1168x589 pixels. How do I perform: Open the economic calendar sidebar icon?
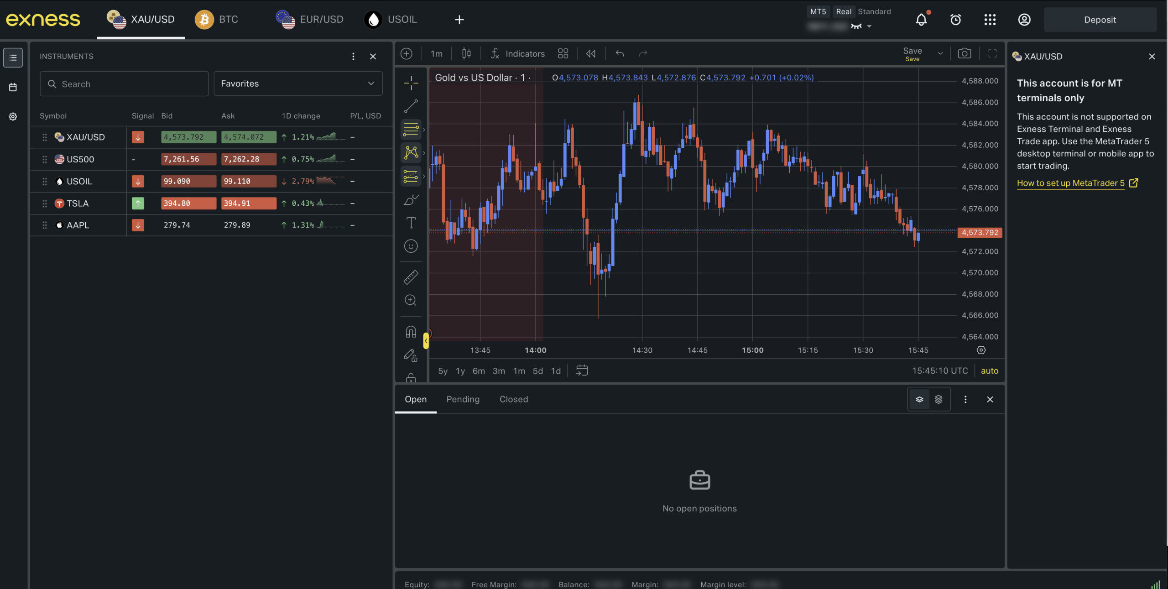click(13, 87)
